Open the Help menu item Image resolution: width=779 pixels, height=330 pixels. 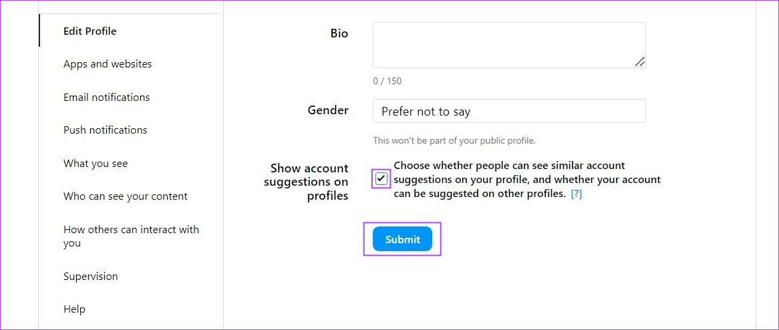click(75, 309)
